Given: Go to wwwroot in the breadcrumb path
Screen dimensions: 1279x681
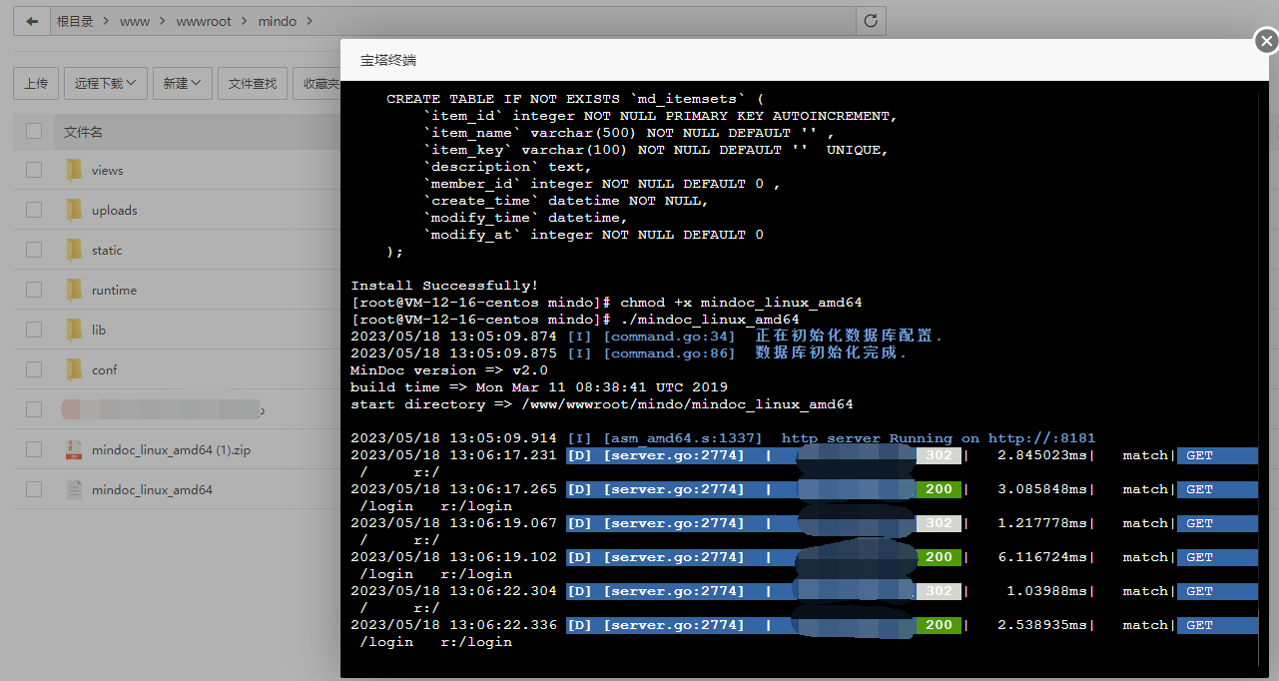Looking at the screenshot, I should [203, 21].
